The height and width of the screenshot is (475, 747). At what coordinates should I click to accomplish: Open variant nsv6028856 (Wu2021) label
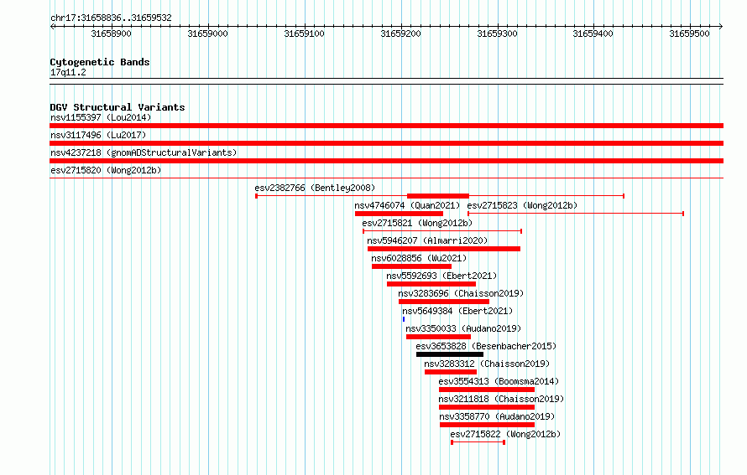419,258
